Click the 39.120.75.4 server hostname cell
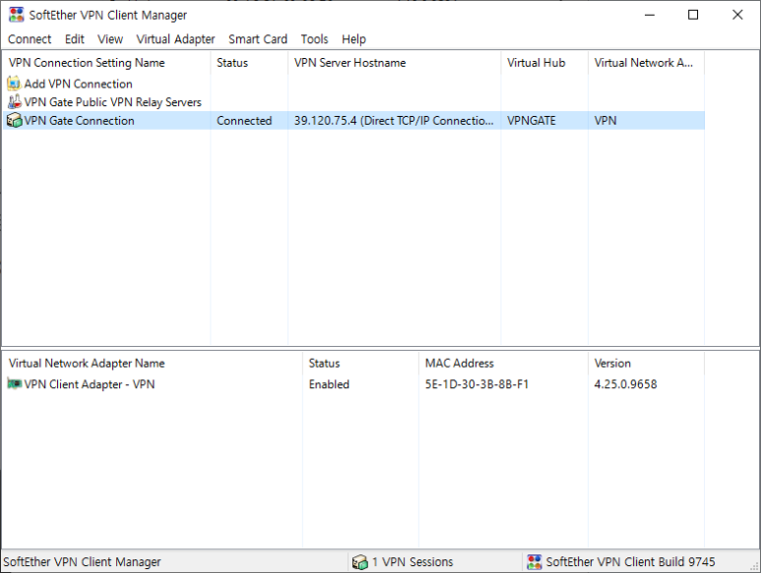Viewport: 761px width, 573px height. 394,121
